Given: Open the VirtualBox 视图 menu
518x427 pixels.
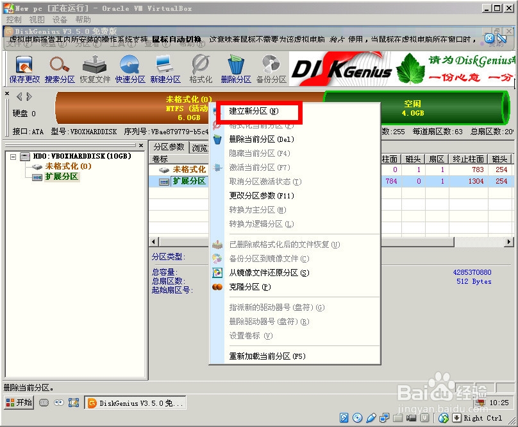Looking at the screenshot, I should (37, 20).
